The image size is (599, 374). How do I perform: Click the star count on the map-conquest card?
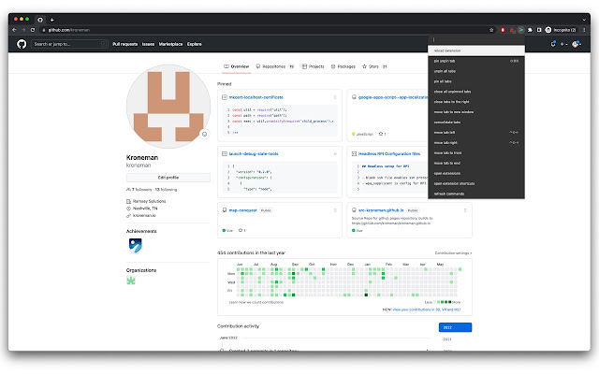pos(241,231)
